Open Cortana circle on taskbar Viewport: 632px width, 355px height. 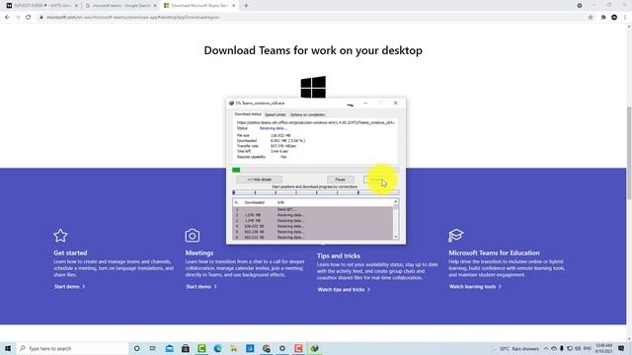[x=136, y=348]
